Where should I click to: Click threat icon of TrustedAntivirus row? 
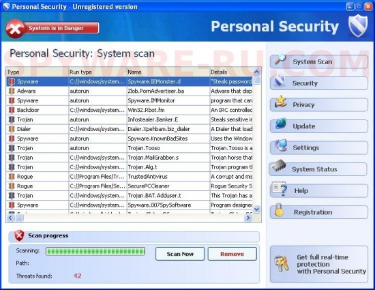click(11, 177)
